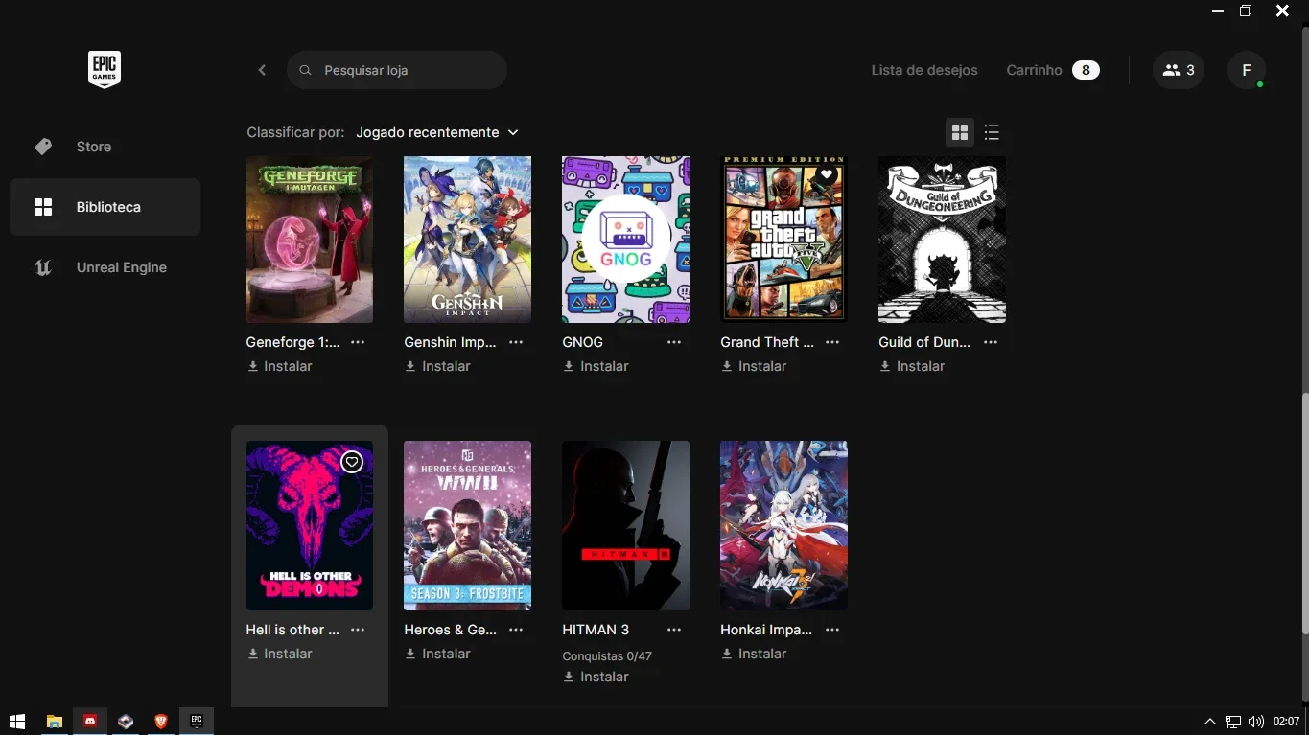Click the GNOG game title text
1309x735 pixels.
point(583,342)
